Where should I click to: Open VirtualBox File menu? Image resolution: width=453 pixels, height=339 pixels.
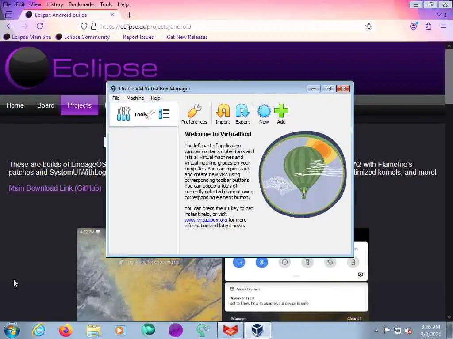point(116,98)
